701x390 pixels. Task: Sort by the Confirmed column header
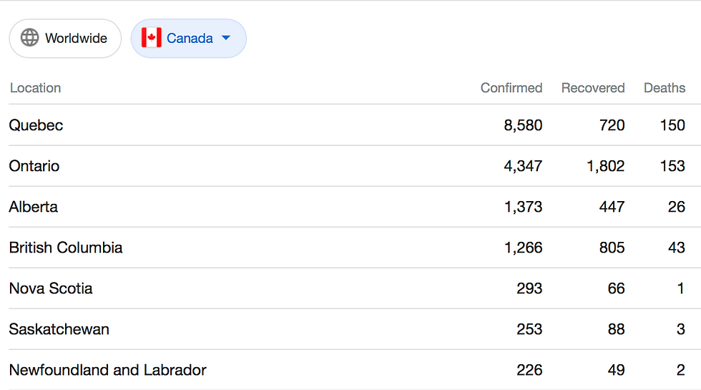pyautogui.click(x=511, y=88)
